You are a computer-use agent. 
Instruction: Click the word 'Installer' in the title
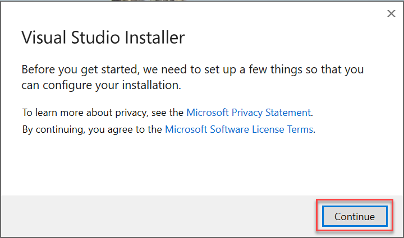[x=153, y=38]
